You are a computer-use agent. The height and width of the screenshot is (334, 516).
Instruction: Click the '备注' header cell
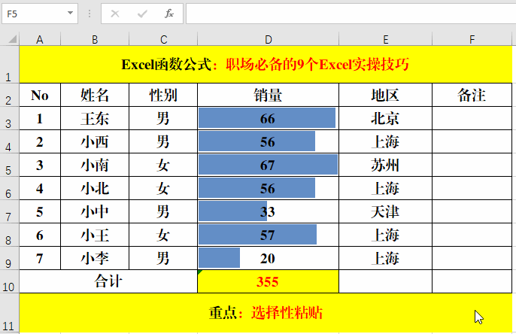click(472, 95)
